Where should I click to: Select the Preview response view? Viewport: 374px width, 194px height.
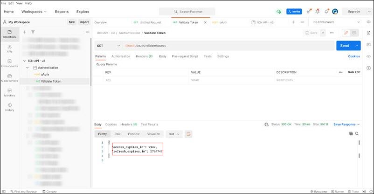click(x=133, y=134)
